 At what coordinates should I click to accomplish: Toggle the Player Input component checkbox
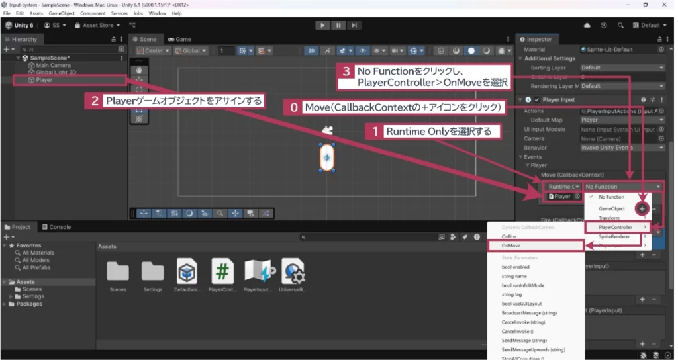tap(537, 100)
